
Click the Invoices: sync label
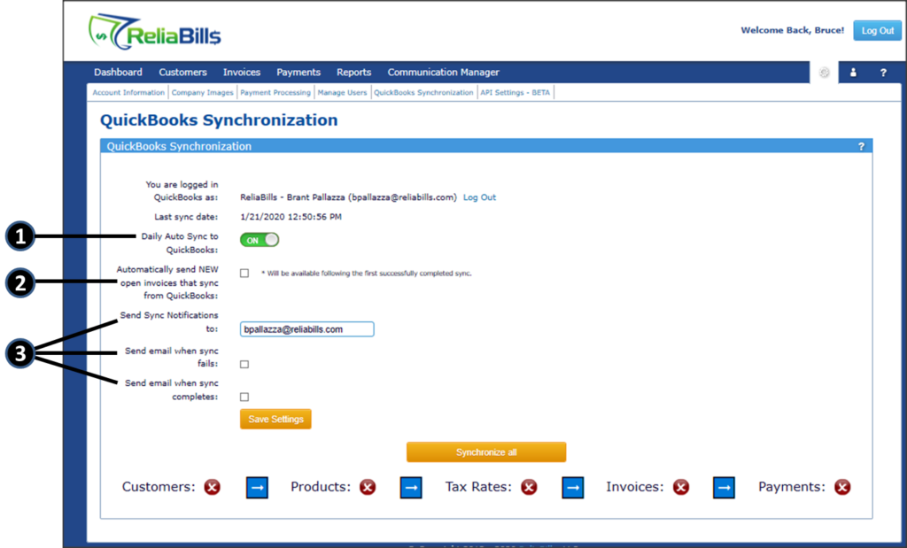point(635,487)
